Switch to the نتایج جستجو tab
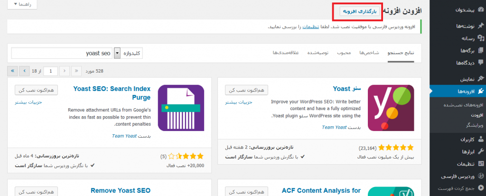Screen dimensions: 486x196 pos(401,53)
